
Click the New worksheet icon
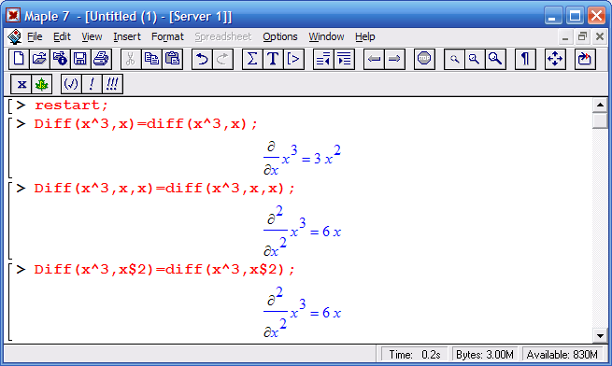(x=19, y=60)
